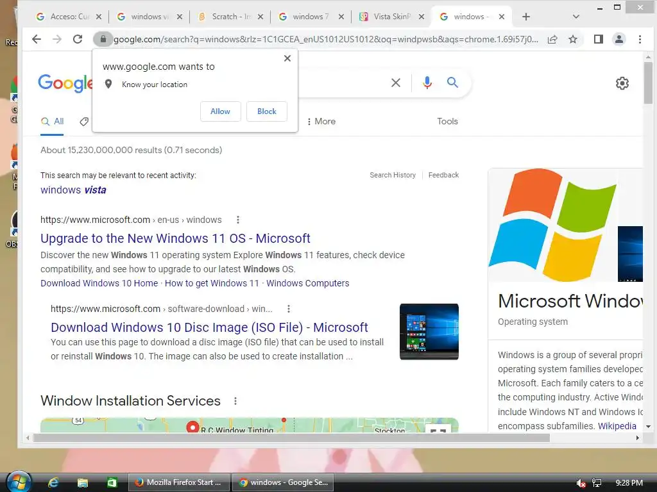The image size is (657, 492).
Task: Click the scroll right arrow
Action: 637,438
